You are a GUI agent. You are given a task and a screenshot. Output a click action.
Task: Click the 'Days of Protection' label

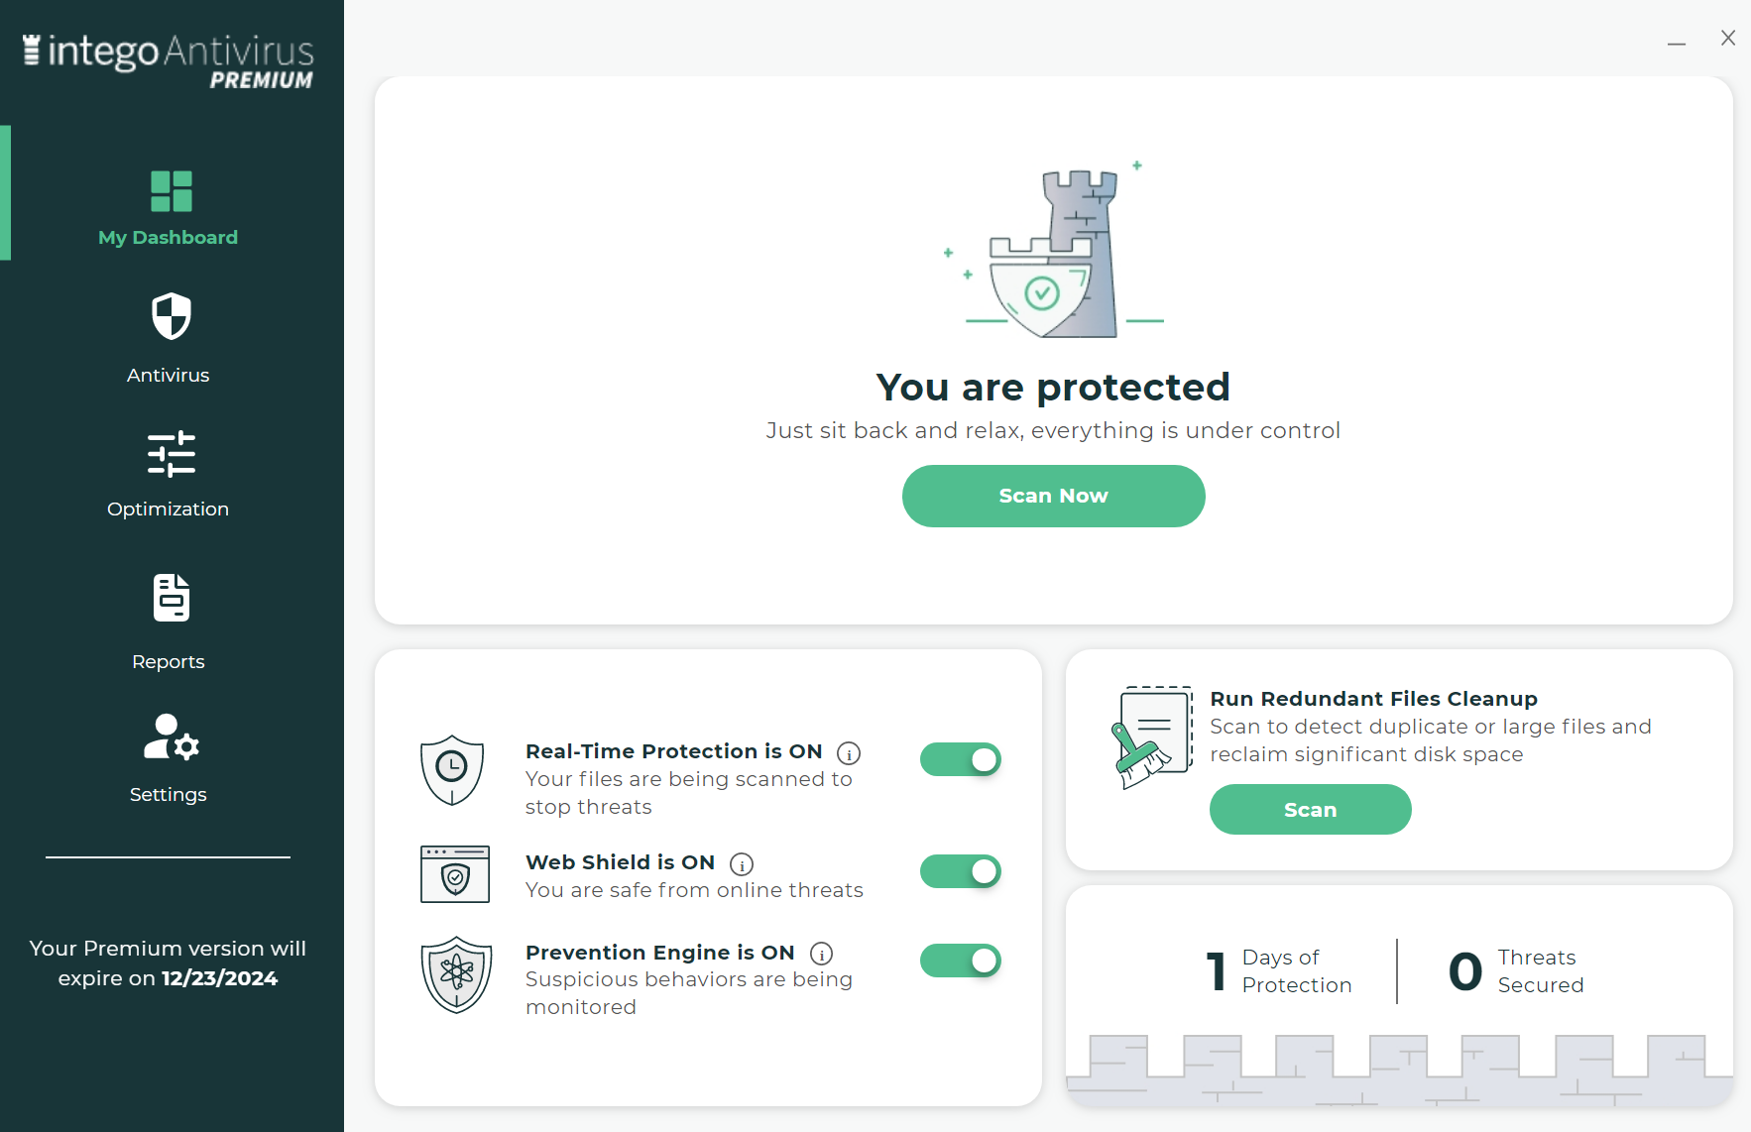click(1297, 971)
